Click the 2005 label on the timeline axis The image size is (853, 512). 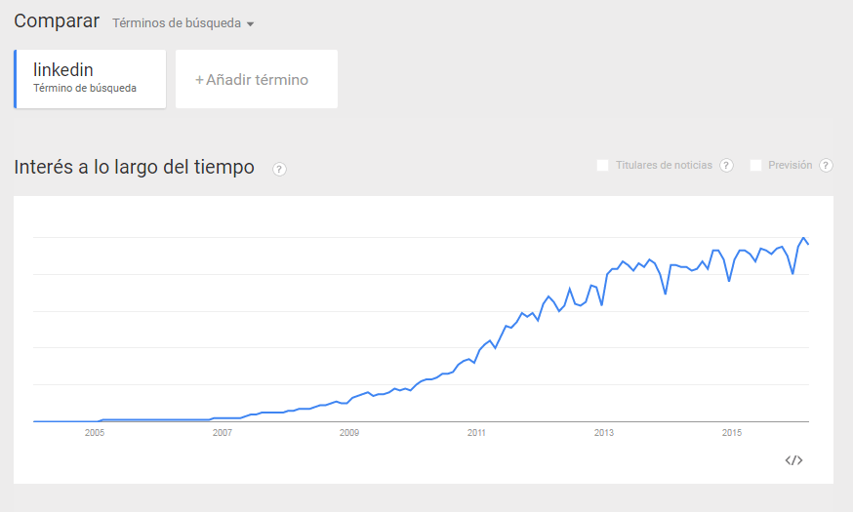point(95,432)
